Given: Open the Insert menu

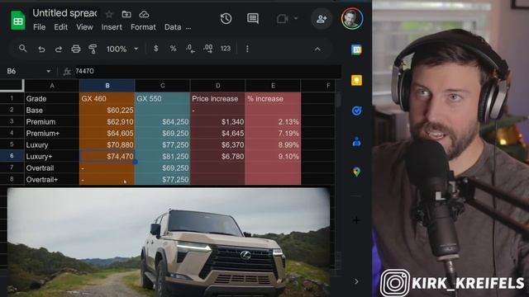Looking at the screenshot, I should pos(112,27).
